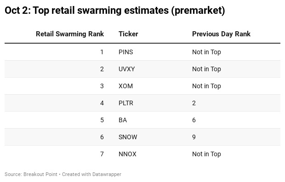The image size is (285, 182).
Task: Click the Previous Day Rank column header
Action: point(221,34)
